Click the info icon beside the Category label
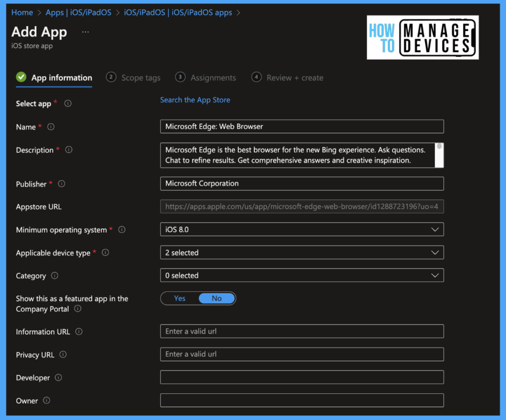The width and height of the screenshot is (506, 420). tap(55, 276)
